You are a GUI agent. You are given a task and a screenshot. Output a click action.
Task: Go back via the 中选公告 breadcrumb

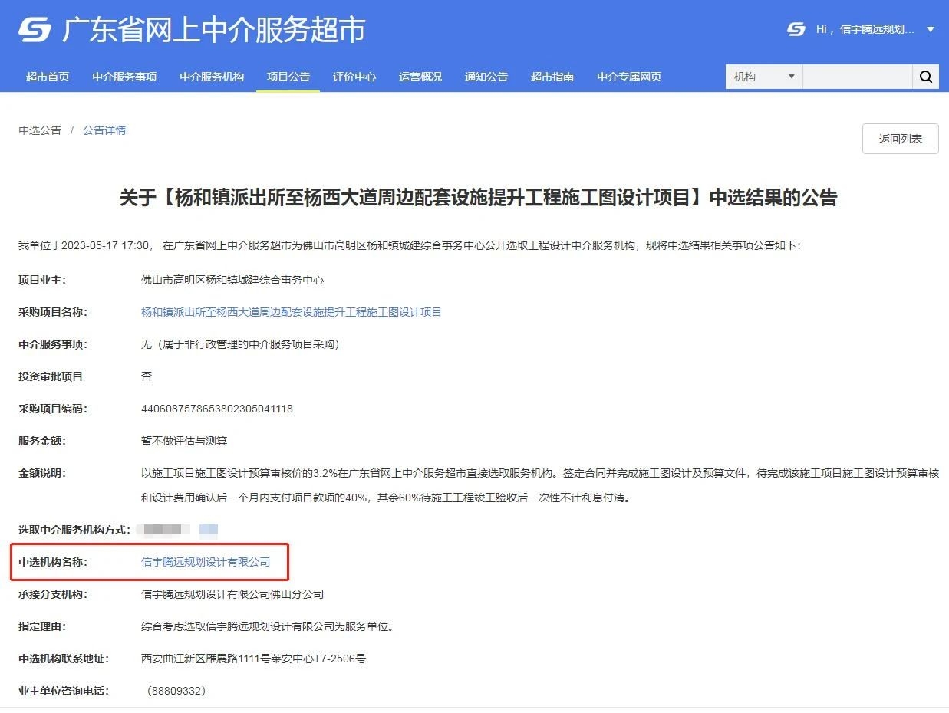(x=39, y=130)
